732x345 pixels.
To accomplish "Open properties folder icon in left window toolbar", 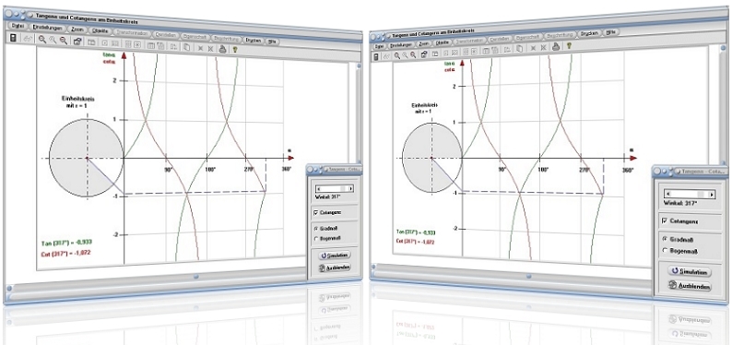I will coord(77,42).
